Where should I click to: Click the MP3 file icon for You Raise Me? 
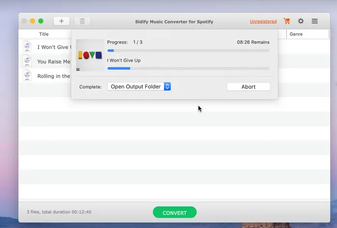27,61
